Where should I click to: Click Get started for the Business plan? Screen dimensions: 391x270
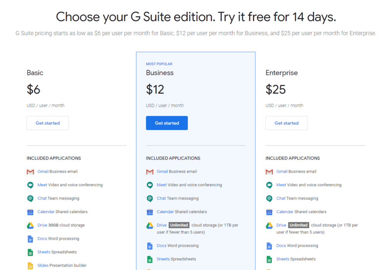tap(167, 123)
